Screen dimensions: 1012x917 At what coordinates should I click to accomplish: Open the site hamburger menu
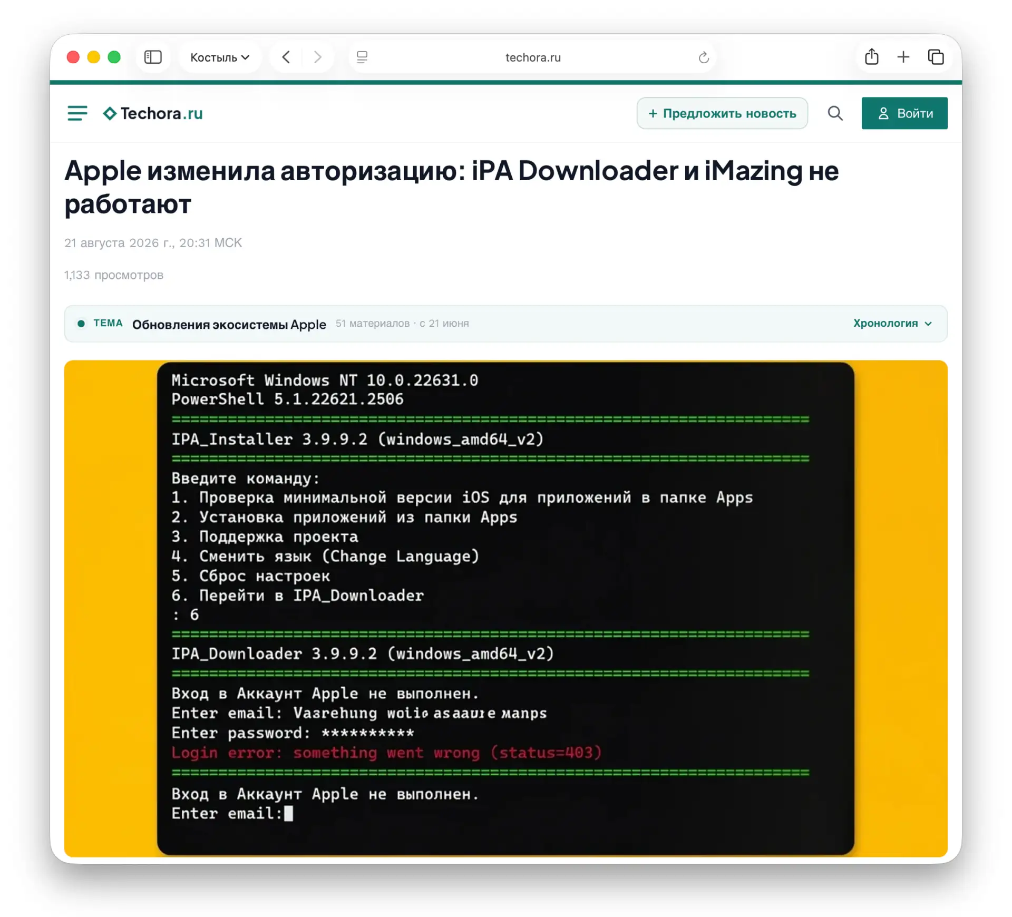tap(77, 113)
